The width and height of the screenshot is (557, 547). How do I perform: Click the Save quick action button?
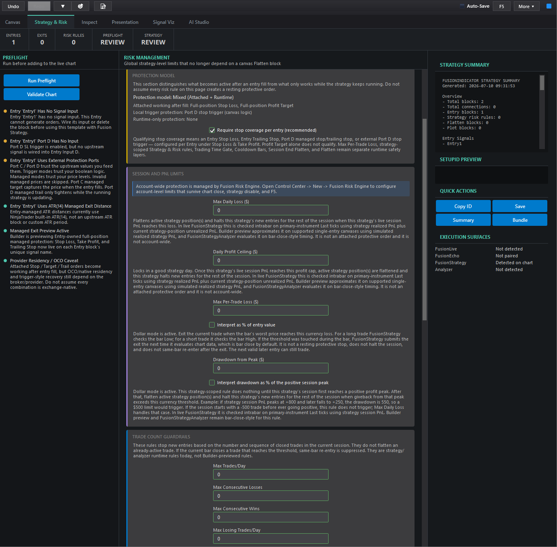click(x=520, y=206)
